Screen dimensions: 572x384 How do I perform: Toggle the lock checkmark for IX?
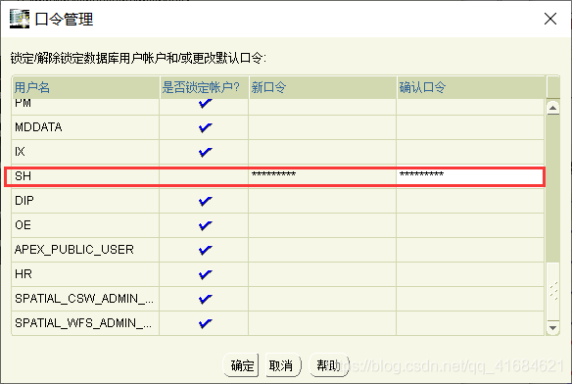tap(205, 152)
